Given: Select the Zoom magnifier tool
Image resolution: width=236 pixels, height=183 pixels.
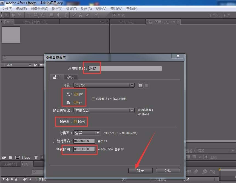Looking at the screenshot, I should (20, 15).
